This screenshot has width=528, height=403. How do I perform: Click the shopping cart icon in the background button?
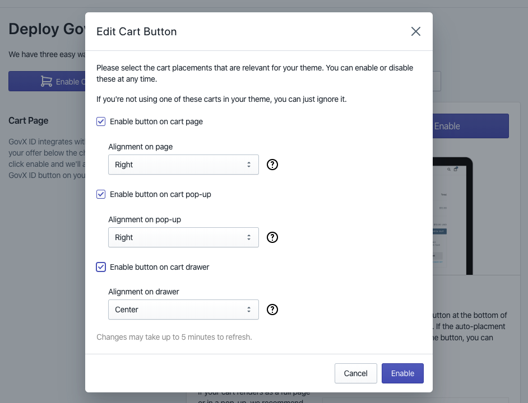point(46,81)
